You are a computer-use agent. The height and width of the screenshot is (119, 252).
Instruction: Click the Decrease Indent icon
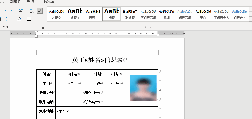click(x=6, y=11)
